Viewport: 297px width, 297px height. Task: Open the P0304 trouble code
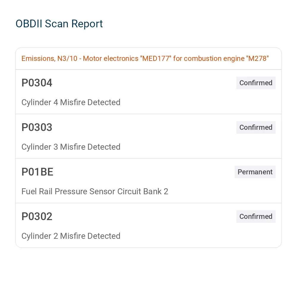pyautogui.click(x=37, y=83)
